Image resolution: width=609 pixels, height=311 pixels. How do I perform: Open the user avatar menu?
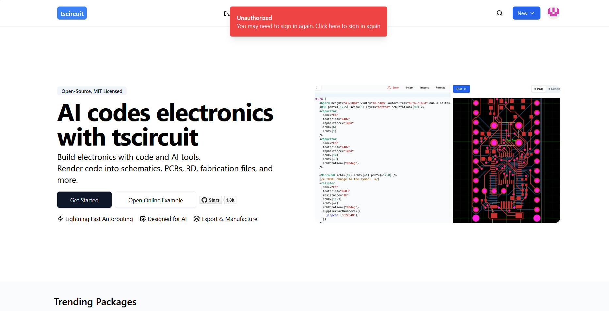coord(553,13)
